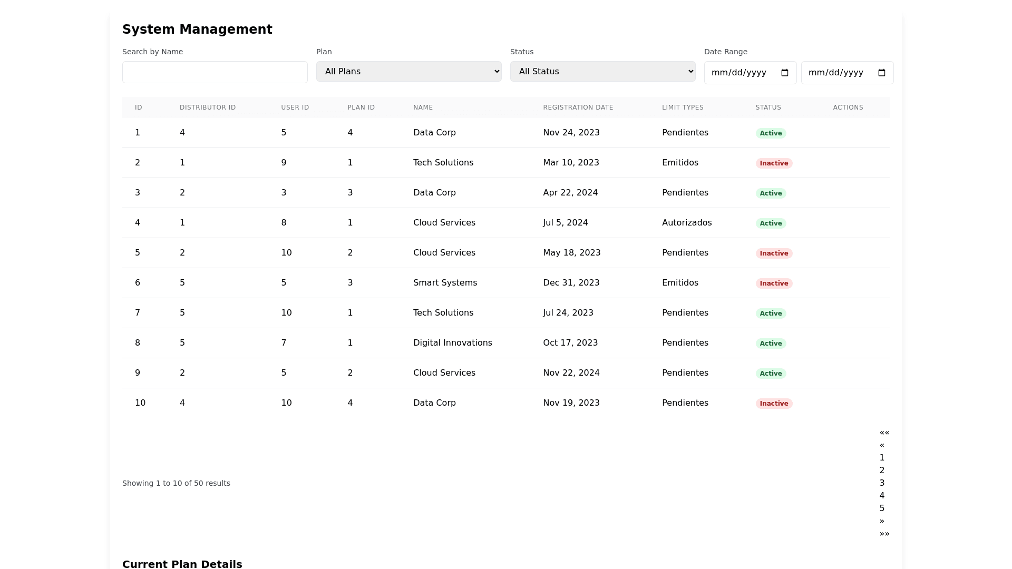Jump to last page with »» control
The image size is (1012, 569).
[884, 534]
